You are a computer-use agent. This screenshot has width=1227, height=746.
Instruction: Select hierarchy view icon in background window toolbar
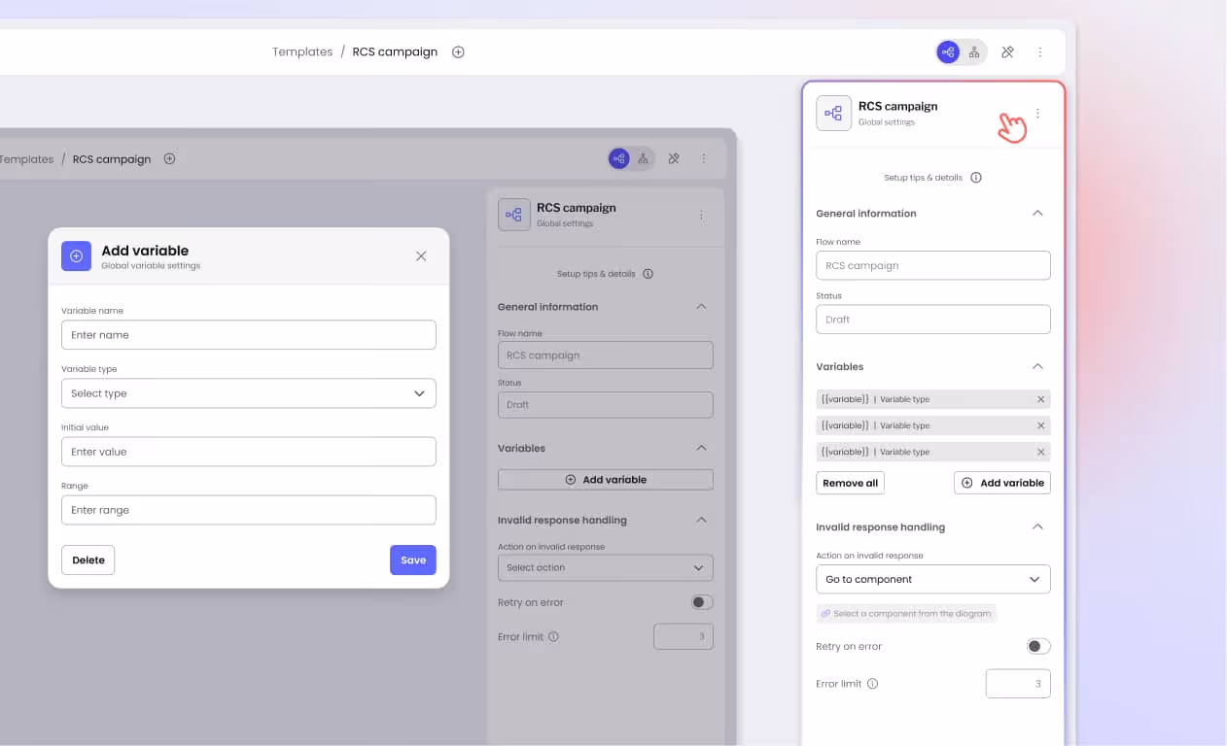(x=643, y=158)
